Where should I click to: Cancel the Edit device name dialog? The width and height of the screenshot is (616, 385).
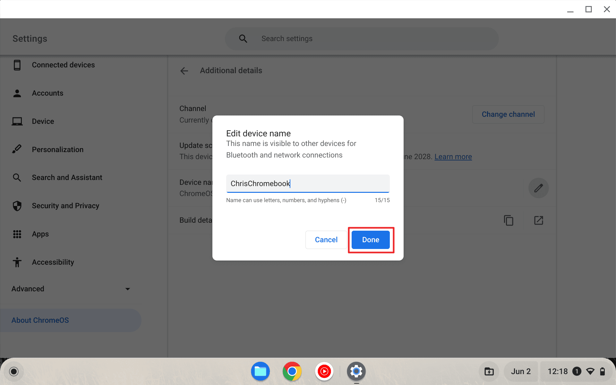tap(326, 240)
